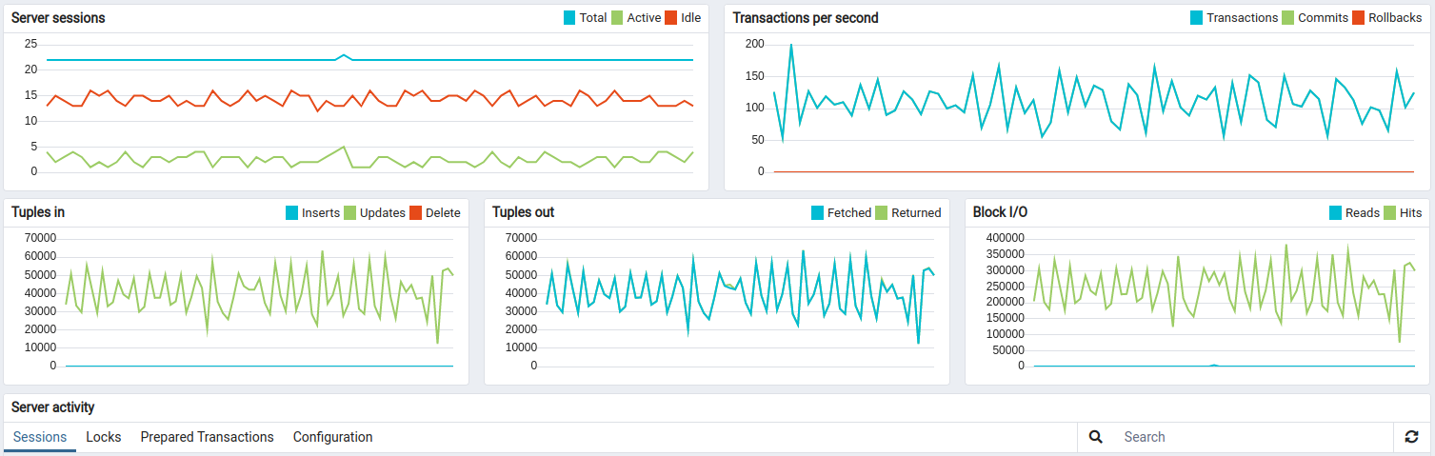Click the Reads legend swatch
1435x456 pixels.
pos(1335,213)
